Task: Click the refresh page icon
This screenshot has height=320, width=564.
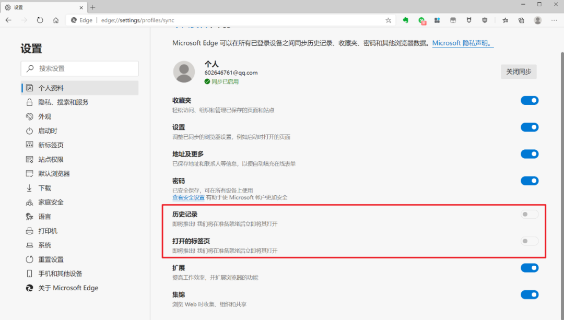Action: click(40, 20)
